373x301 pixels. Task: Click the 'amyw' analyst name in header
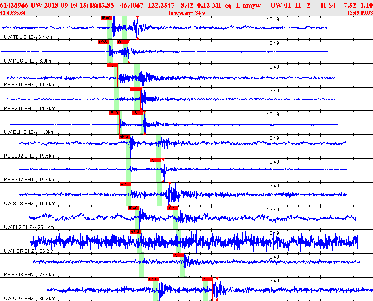[x=252, y=6]
